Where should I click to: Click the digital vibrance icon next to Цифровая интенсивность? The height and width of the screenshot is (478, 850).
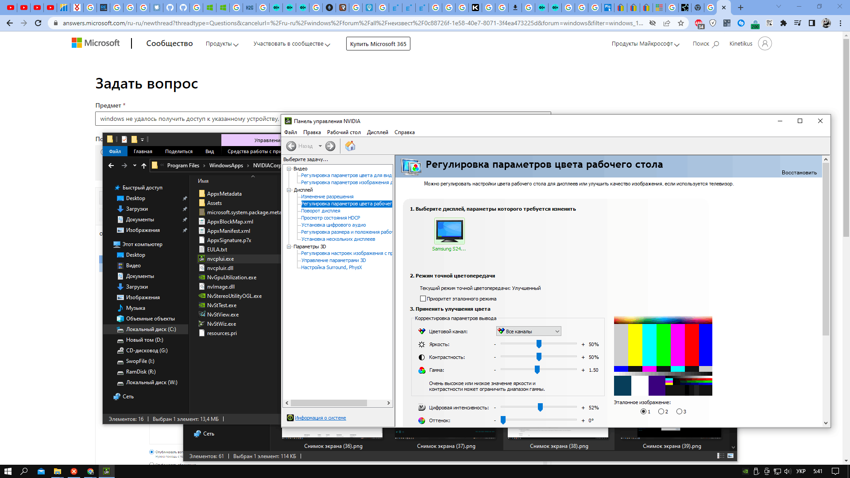(421, 408)
